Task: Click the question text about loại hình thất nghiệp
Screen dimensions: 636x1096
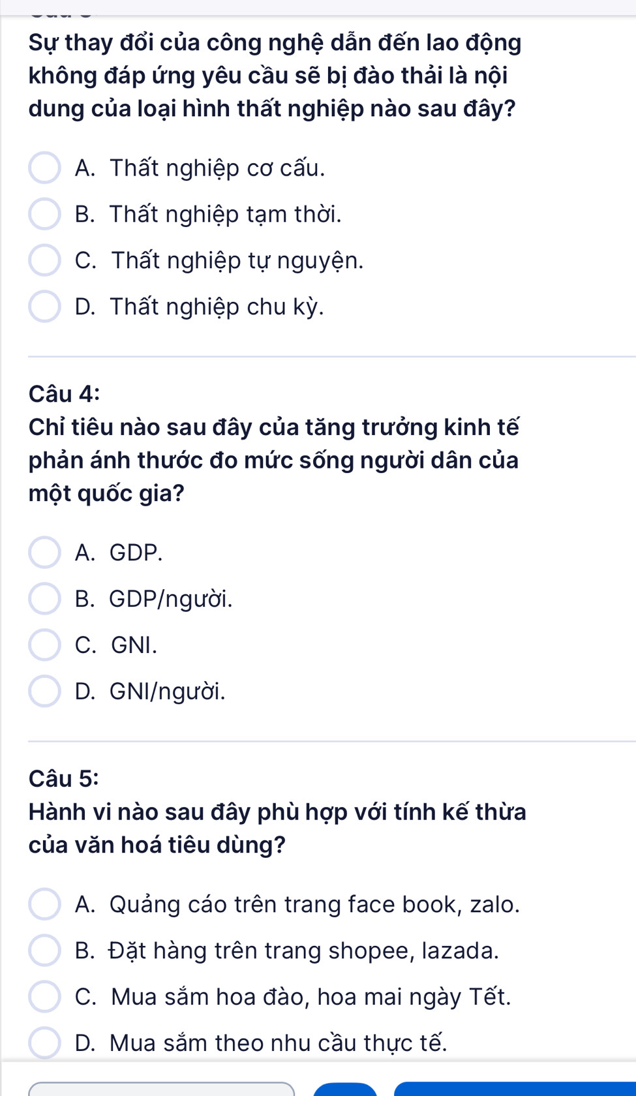Action: click(x=274, y=75)
